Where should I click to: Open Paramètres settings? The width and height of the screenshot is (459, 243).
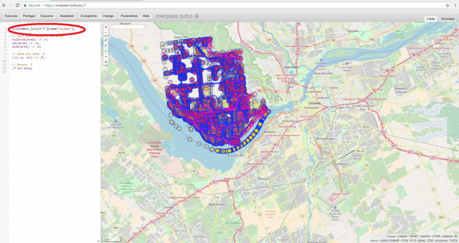[129, 16]
